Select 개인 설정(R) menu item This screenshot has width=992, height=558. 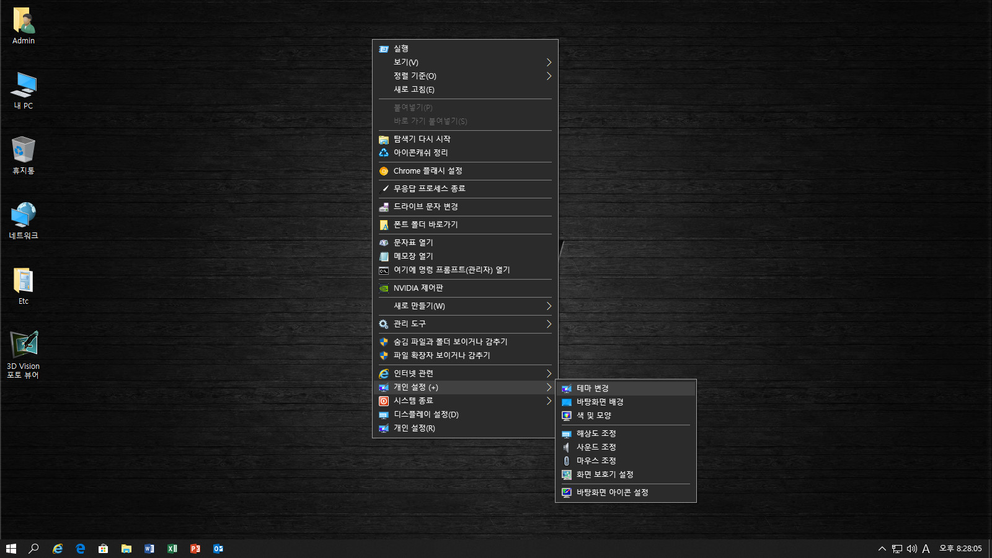pyautogui.click(x=465, y=428)
